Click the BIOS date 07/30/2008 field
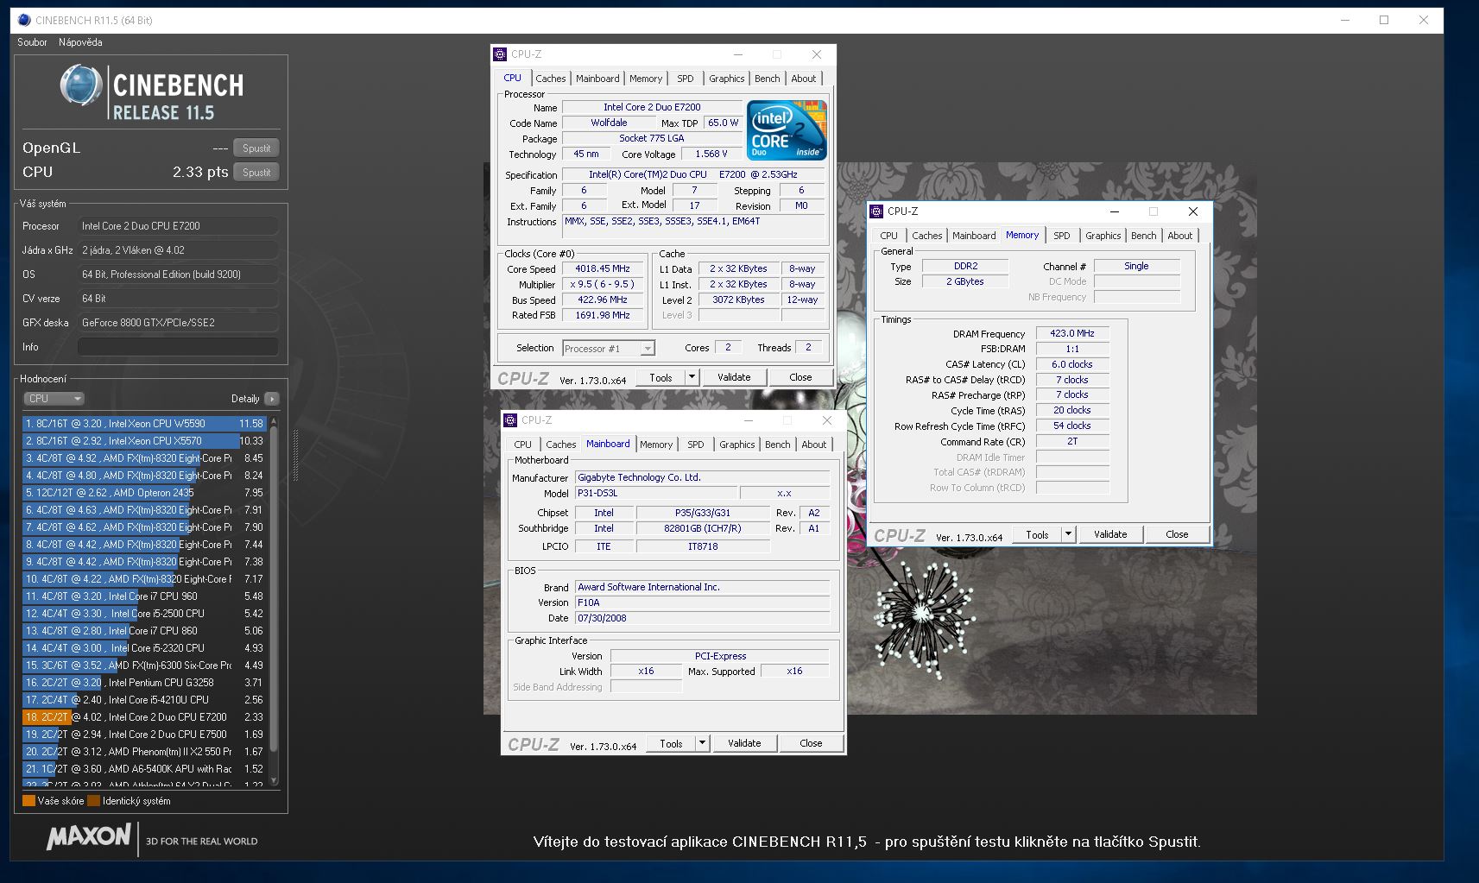1479x883 pixels. (x=702, y=618)
